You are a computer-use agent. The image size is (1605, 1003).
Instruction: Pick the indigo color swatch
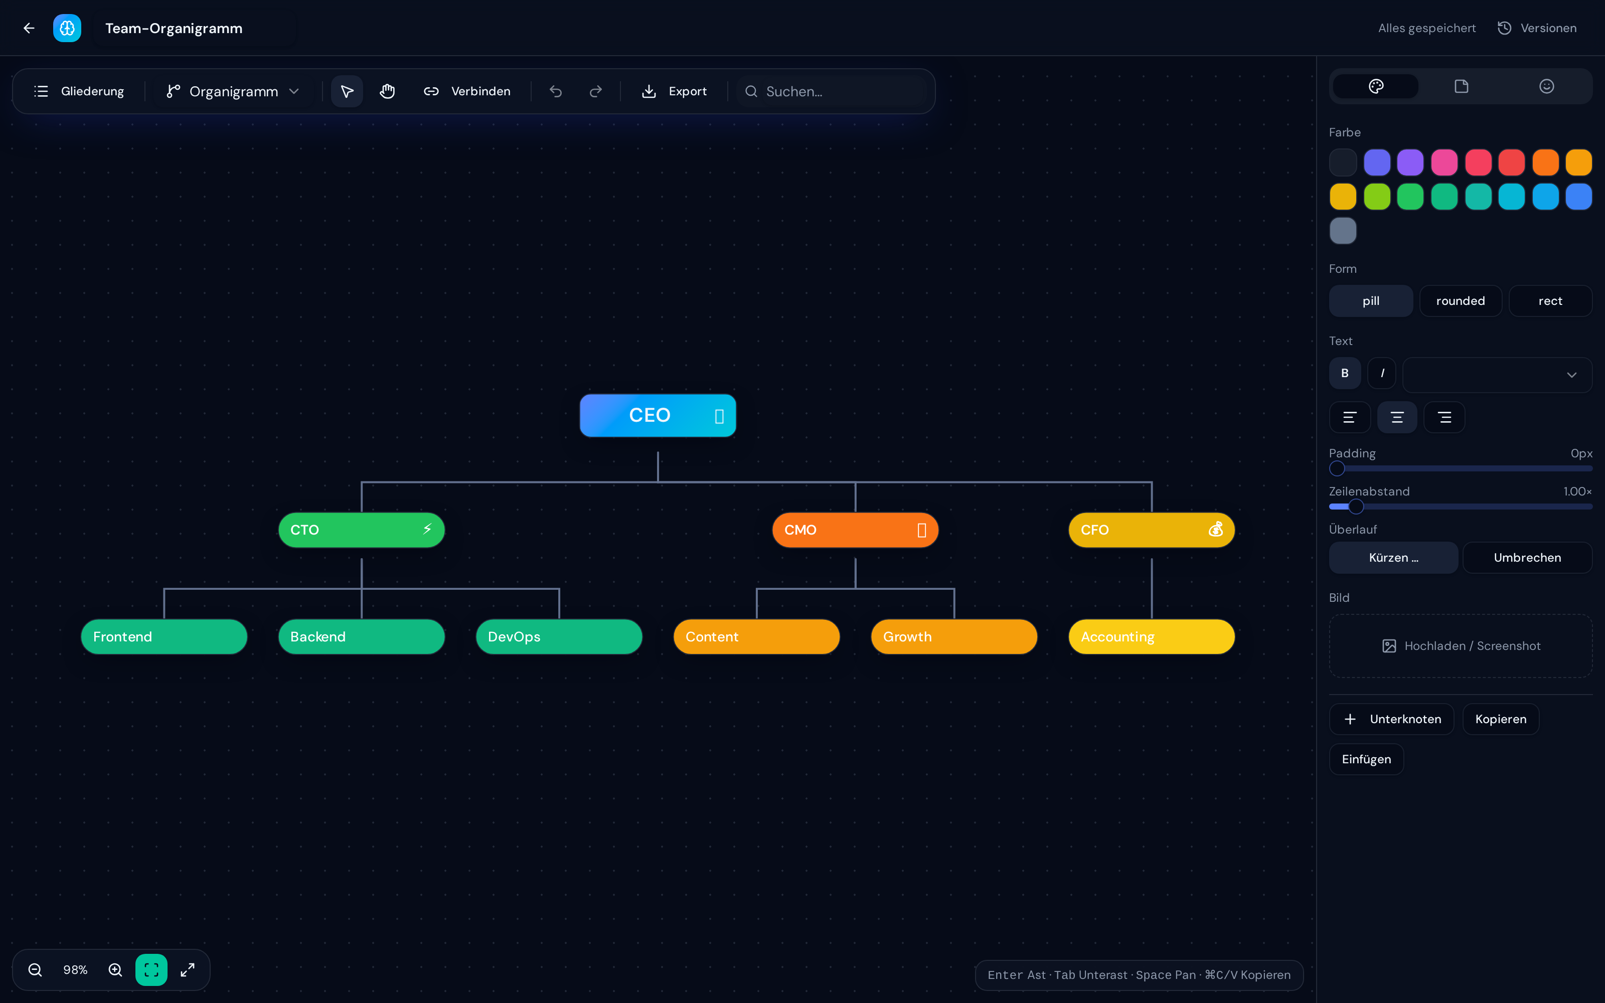[1377, 162]
